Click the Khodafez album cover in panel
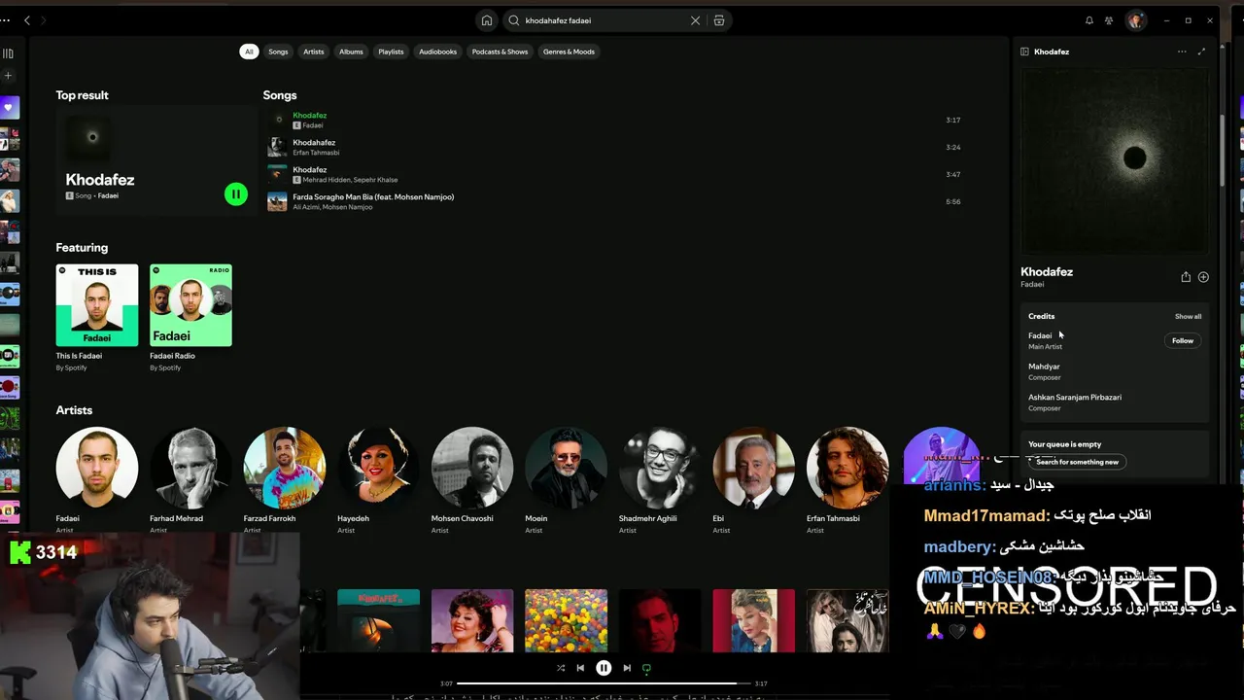 pos(1115,160)
